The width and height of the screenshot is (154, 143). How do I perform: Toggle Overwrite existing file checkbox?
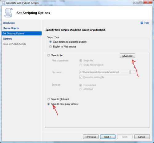[81, 77]
